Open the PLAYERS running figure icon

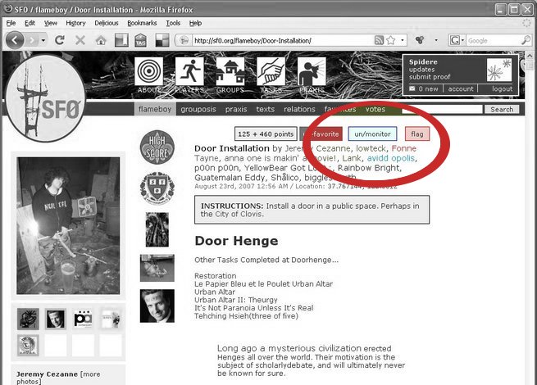[x=189, y=71]
